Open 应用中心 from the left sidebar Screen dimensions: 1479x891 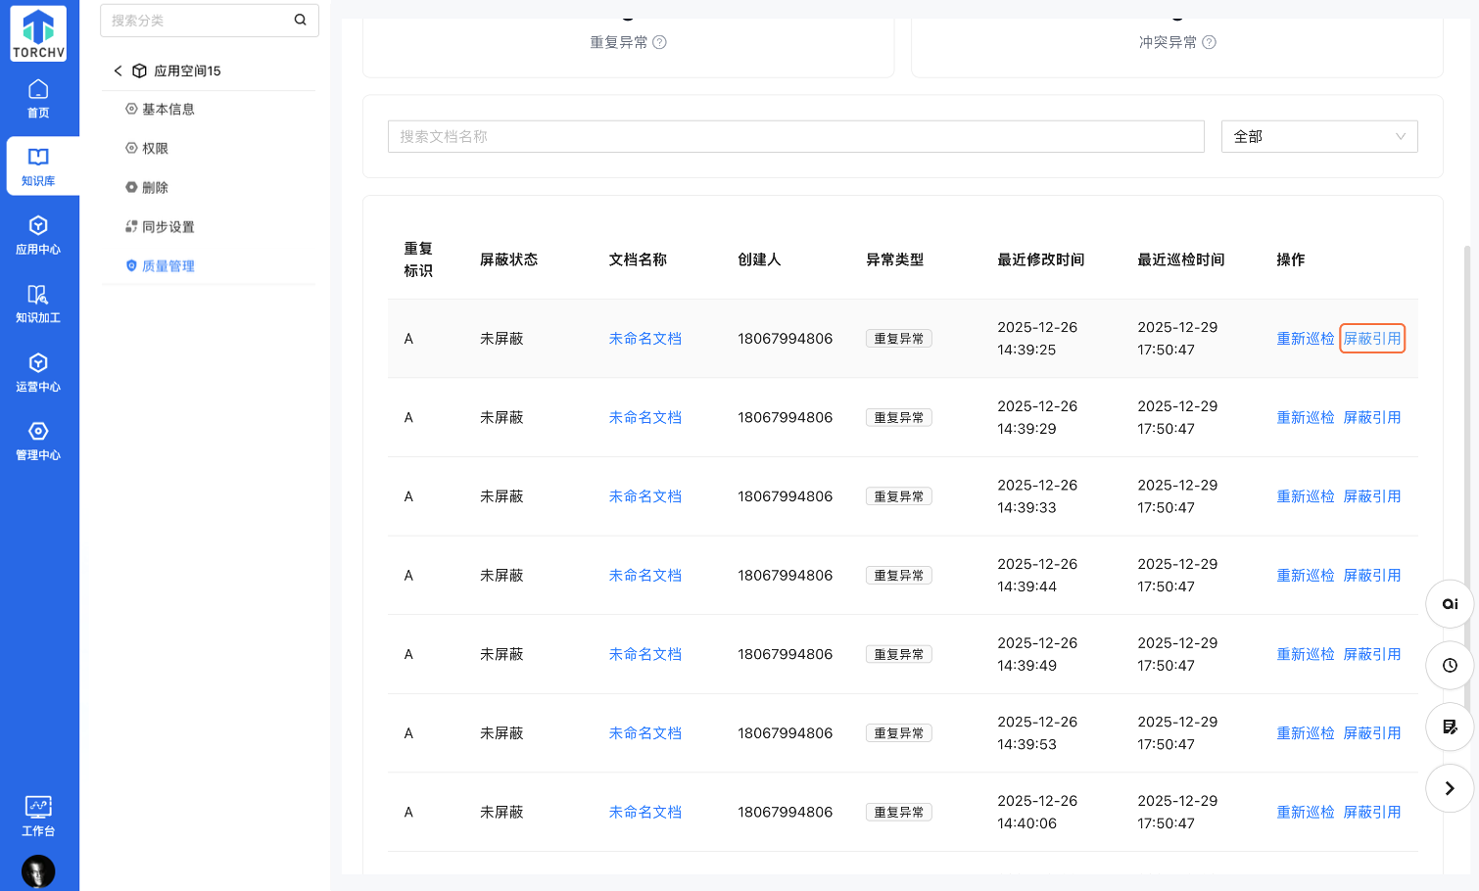(38, 235)
